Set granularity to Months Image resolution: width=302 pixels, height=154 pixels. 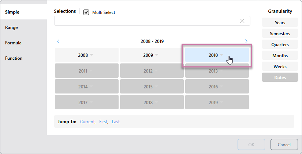point(280,56)
